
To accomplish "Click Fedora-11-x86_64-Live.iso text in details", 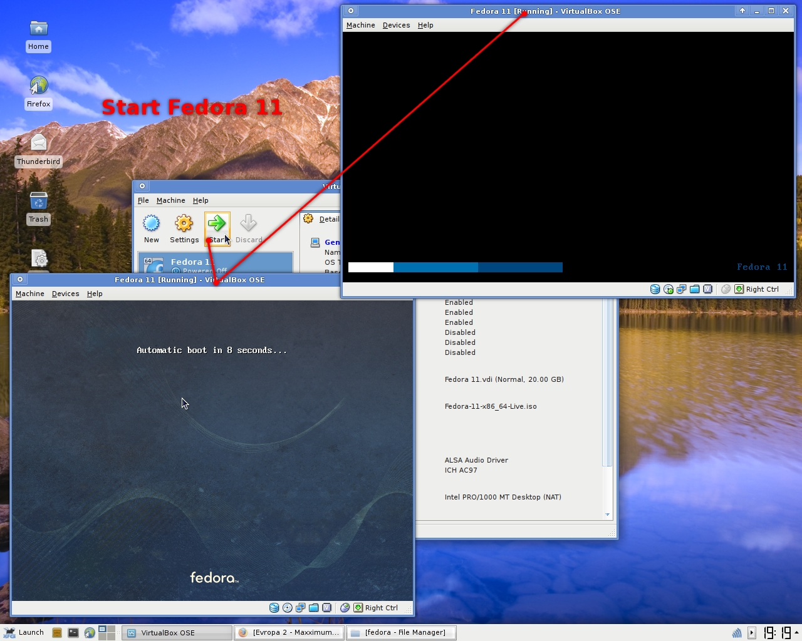I will 491,406.
